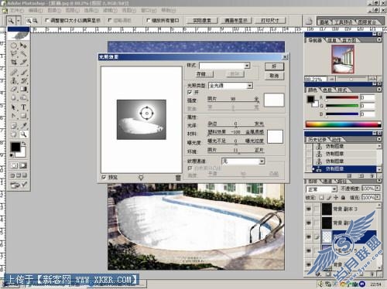Select the Move tool
387x289 pixels.
tap(23, 46)
